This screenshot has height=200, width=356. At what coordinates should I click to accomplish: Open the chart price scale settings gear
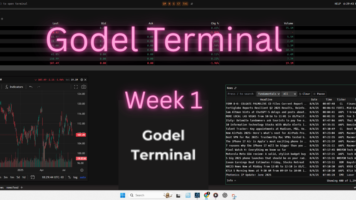[82, 170]
